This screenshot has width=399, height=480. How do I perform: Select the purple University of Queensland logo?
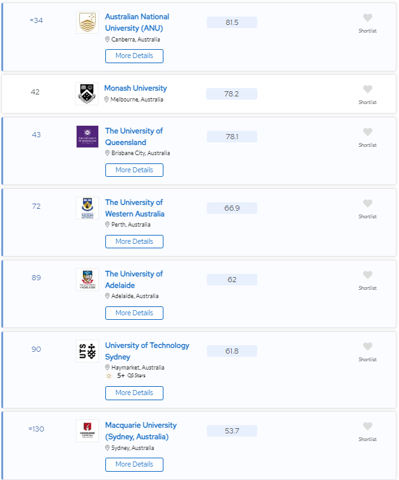coord(87,137)
